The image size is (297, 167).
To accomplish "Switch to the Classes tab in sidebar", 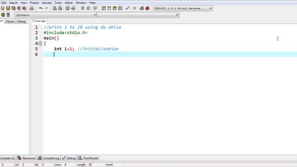I will pyautogui.click(x=10, y=21).
